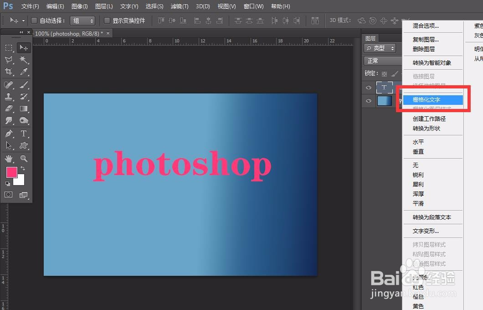Enable the 自动选择 checkbox
Viewport: 483px width, 310px height.
[x=34, y=21]
